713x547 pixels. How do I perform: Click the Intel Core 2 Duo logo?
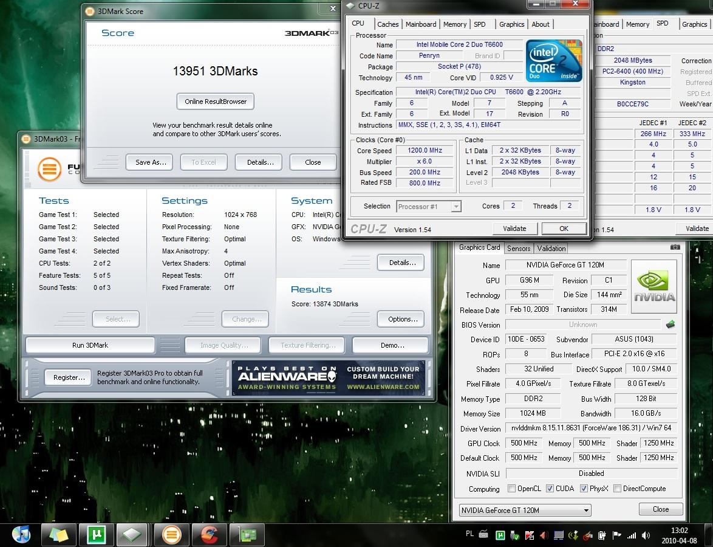coord(554,61)
